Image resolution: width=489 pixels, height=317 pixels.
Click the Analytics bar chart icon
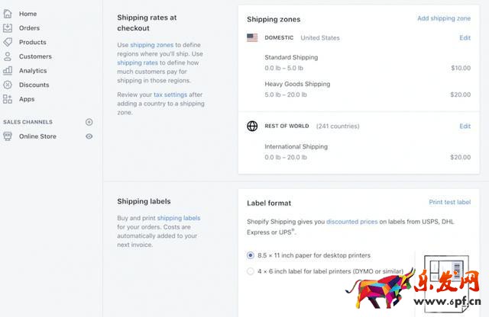(8, 70)
